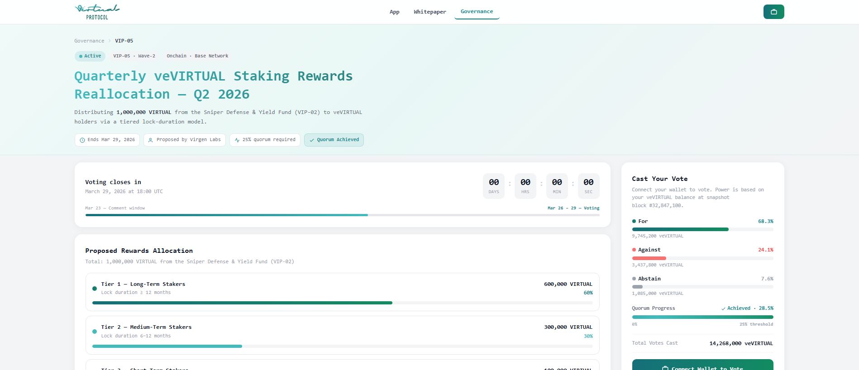Click the checkmark icon in Quorum Achieved chip
The image size is (859, 370).
point(311,140)
